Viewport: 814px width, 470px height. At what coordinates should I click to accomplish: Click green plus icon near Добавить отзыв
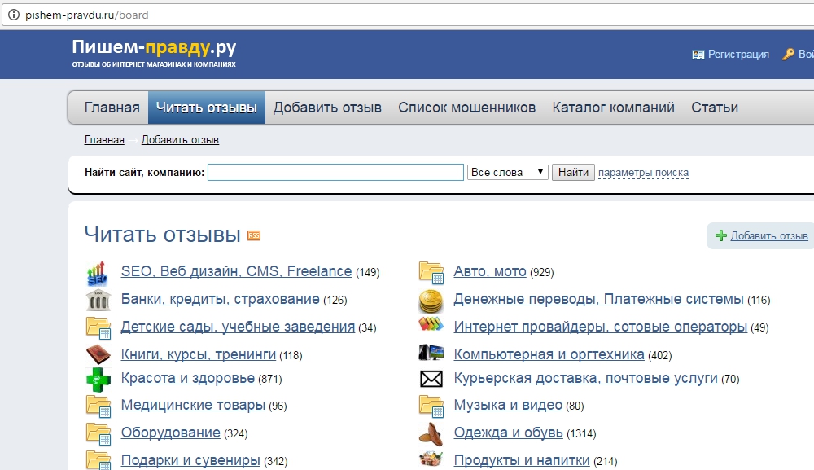point(721,235)
